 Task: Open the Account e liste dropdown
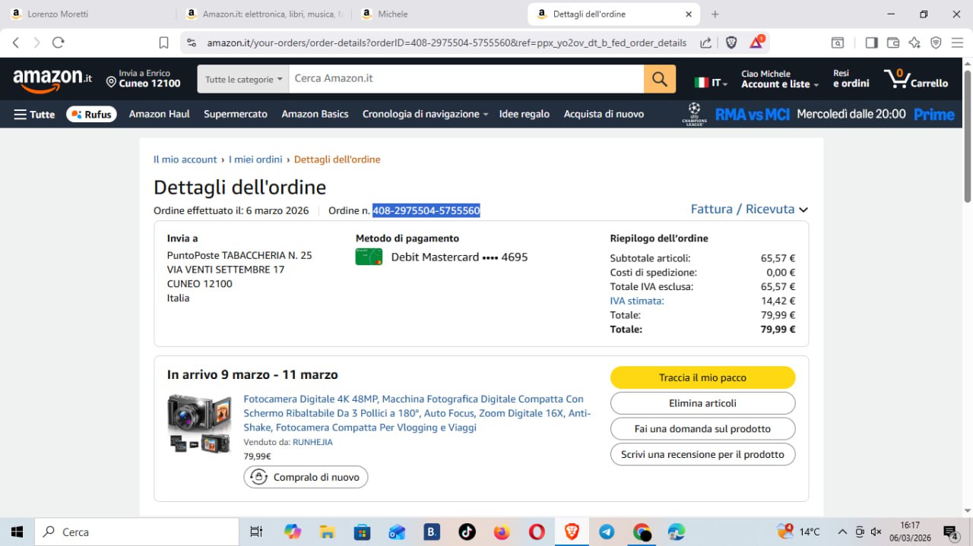(x=779, y=79)
